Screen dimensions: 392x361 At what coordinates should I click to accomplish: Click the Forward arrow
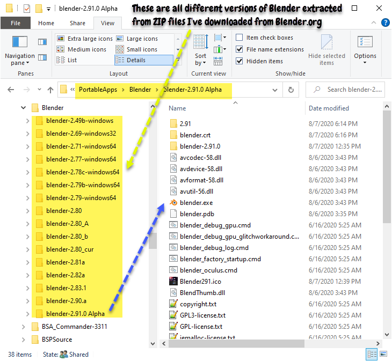coord(26,90)
